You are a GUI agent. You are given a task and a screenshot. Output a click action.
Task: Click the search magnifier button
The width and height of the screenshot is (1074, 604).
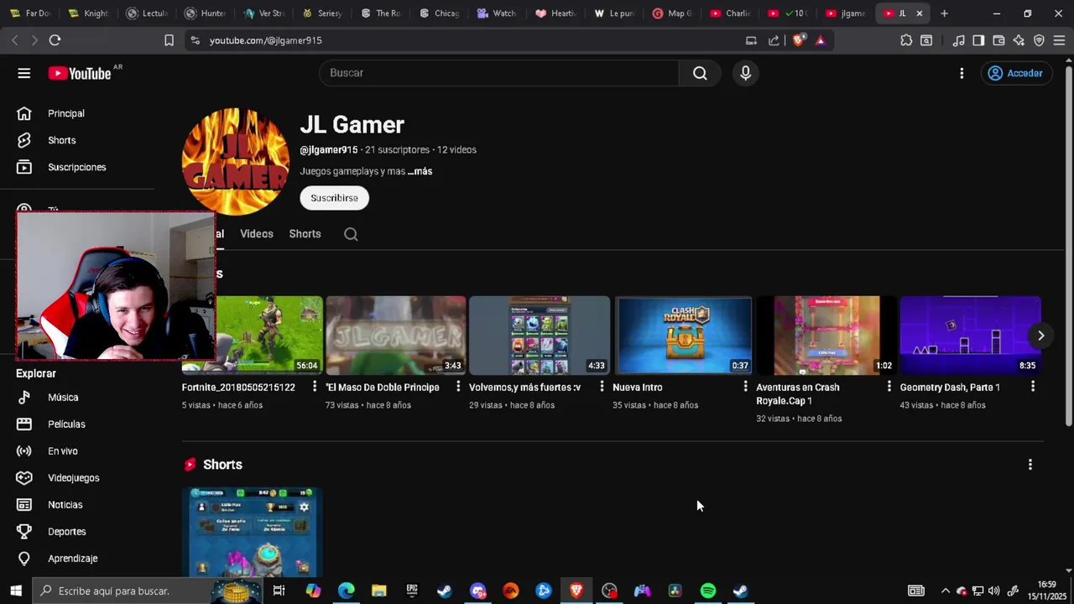(700, 73)
